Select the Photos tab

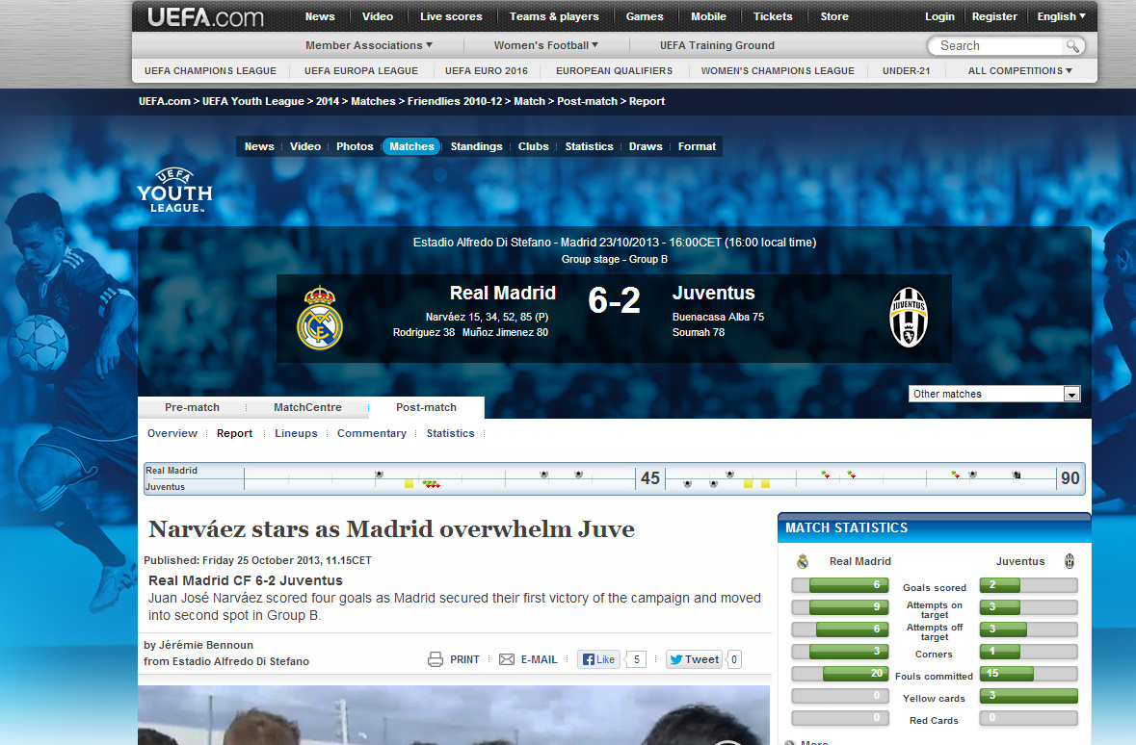click(355, 146)
